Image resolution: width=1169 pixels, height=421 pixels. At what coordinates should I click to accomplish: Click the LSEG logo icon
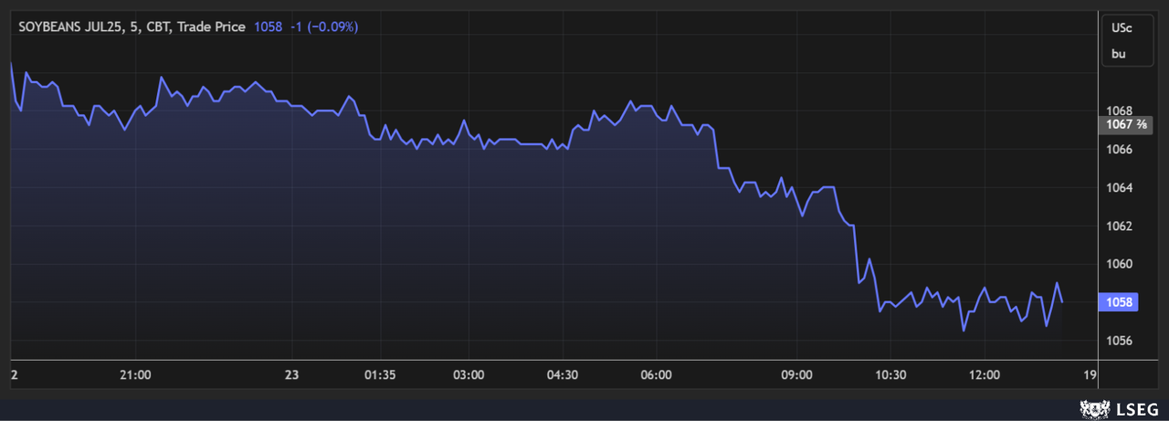[1093, 408]
